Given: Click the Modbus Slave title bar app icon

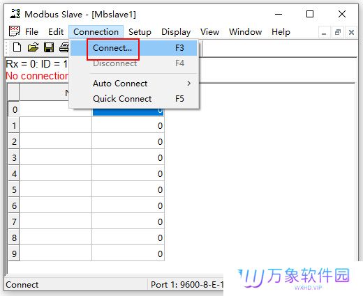Looking at the screenshot, I should click(15, 14).
